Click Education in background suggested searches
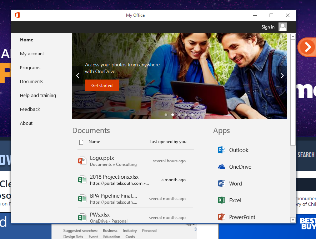 pyautogui.click(x=112, y=237)
